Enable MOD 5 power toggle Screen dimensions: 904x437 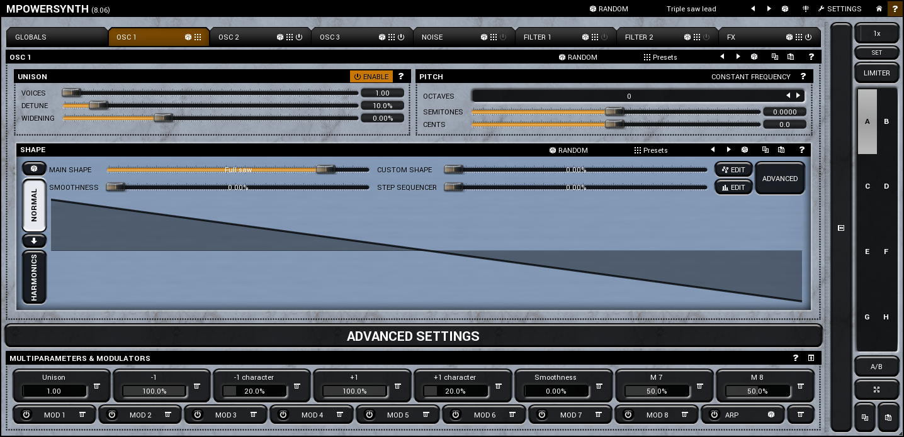[x=370, y=414]
